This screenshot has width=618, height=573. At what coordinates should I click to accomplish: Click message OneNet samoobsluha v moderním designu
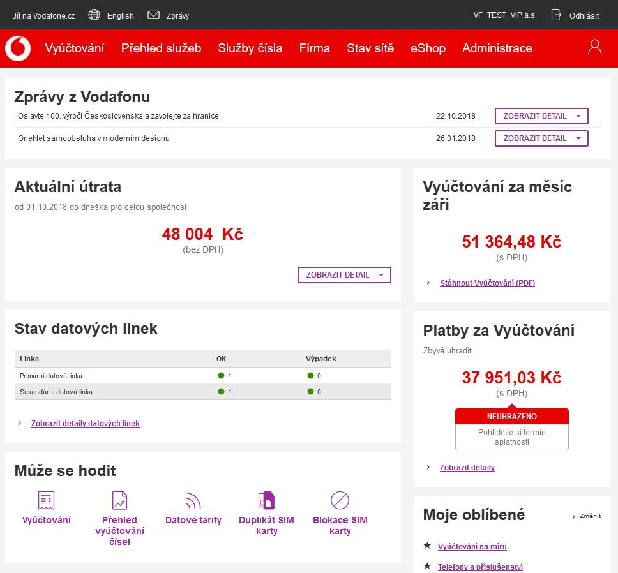[94, 138]
